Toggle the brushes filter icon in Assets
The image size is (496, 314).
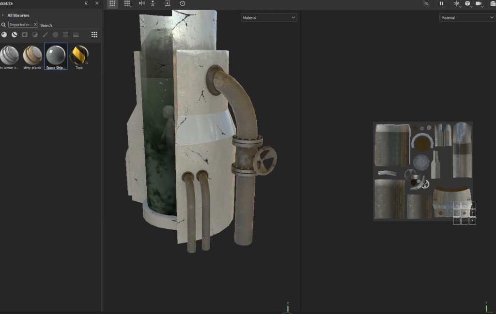[45, 35]
